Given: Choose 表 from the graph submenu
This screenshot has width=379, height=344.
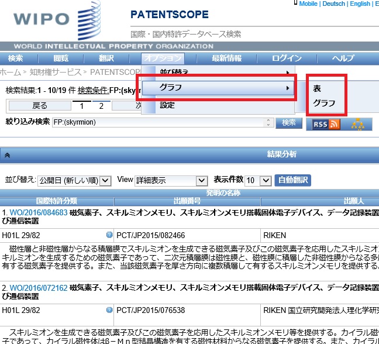Looking at the screenshot, I should click(317, 88).
